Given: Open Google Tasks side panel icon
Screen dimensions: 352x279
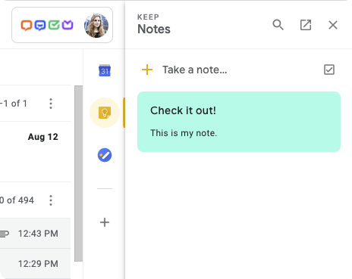Looking at the screenshot, I should 105,155.
